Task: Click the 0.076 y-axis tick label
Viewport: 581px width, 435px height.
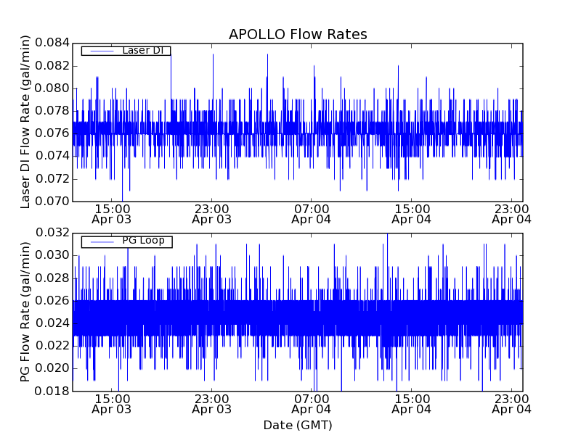Action: coord(52,133)
